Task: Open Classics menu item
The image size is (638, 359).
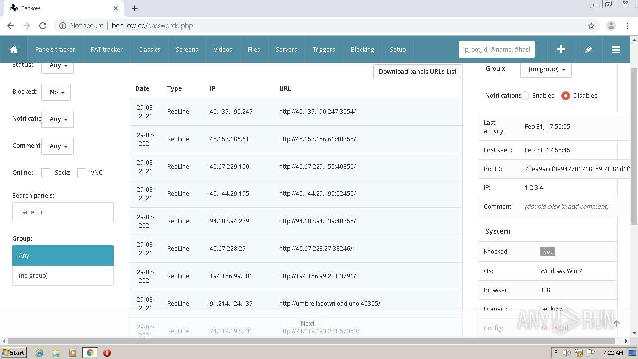Action: [x=149, y=49]
